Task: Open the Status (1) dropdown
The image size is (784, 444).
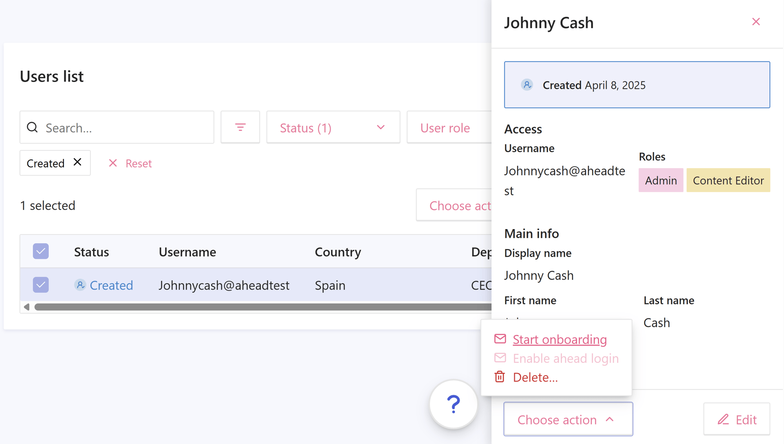Action: 333,128
